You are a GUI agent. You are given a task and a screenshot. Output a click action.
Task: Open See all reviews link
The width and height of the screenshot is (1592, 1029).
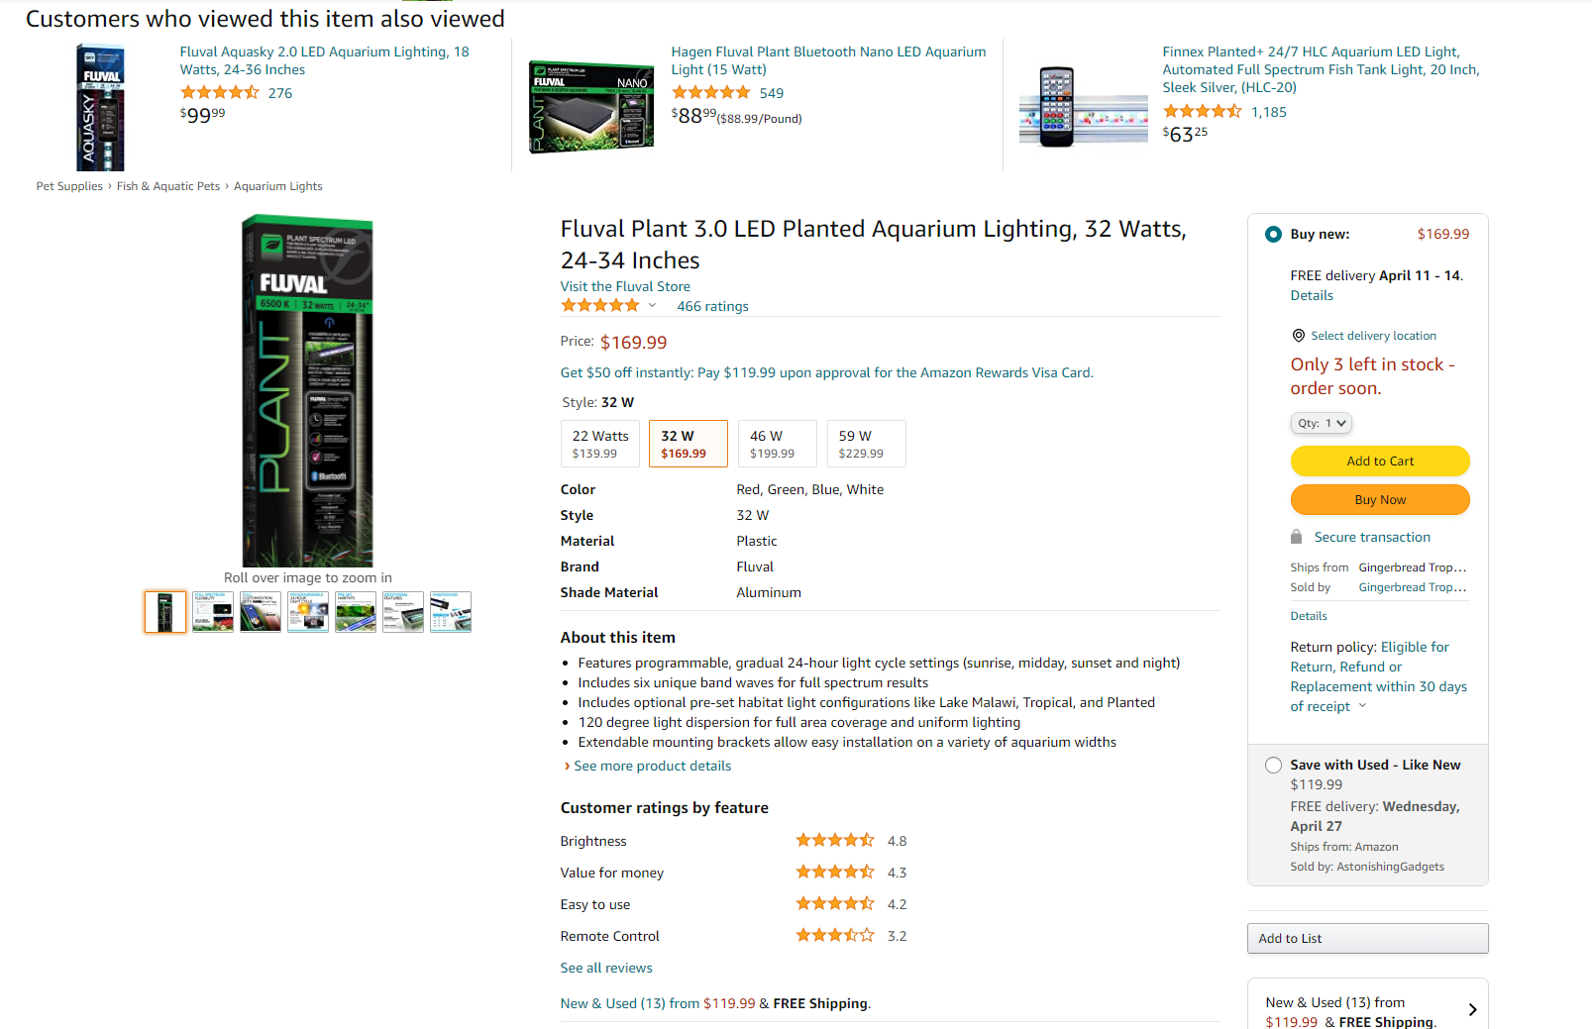pyautogui.click(x=606, y=969)
